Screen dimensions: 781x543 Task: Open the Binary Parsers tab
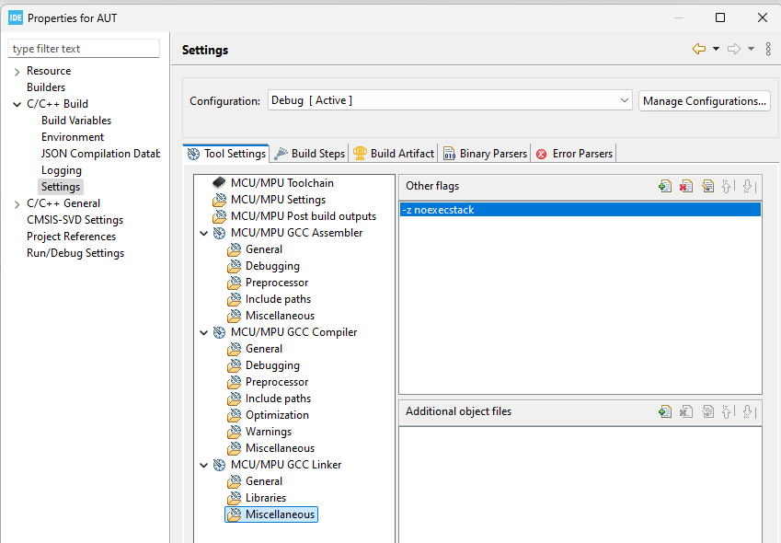click(485, 154)
